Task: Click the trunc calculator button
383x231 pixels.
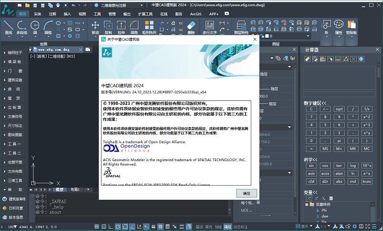Action: (367, 181)
